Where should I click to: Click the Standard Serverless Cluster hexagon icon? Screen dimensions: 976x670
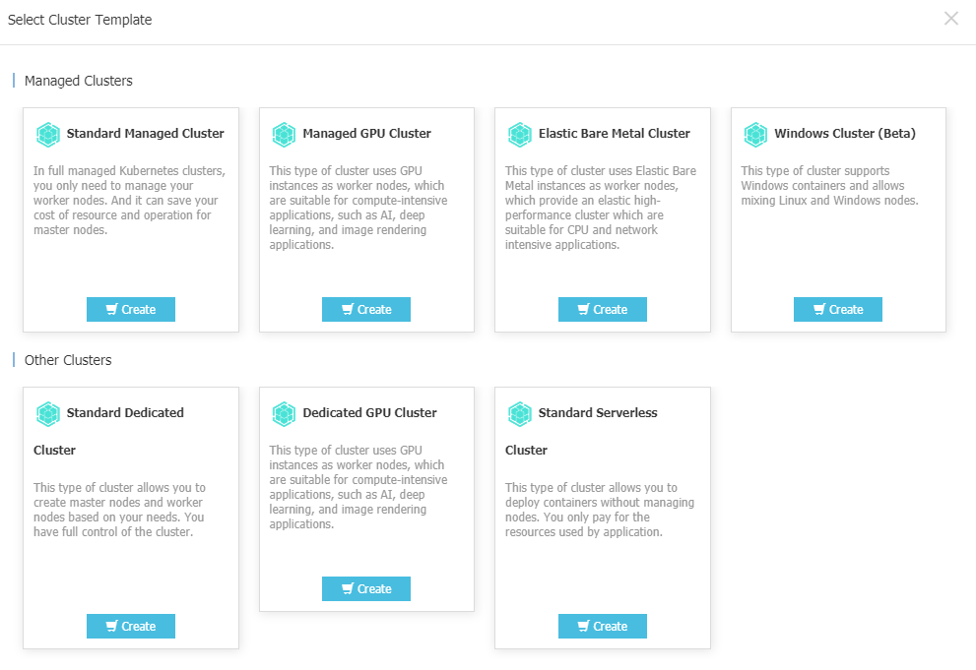(520, 414)
